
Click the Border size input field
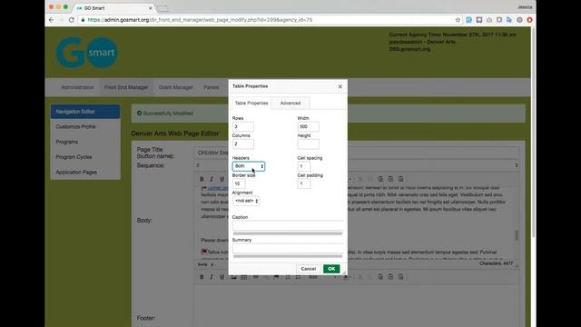coord(239,183)
